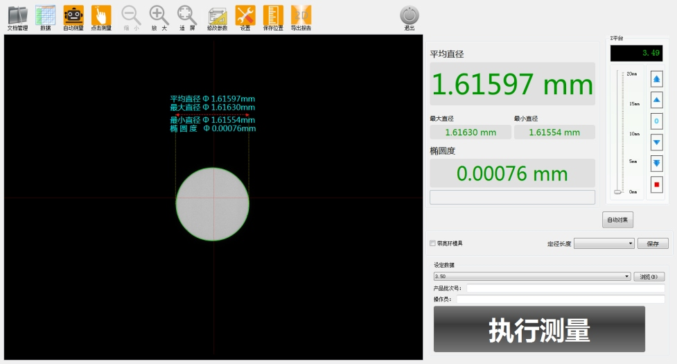677x364 pixels.
Task: Click the Z平台 vertical height slider
Action: pyautogui.click(x=618, y=132)
